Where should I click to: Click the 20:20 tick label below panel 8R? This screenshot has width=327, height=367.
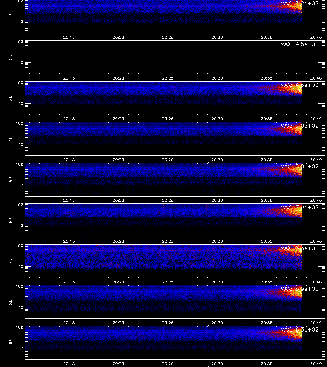(119, 323)
